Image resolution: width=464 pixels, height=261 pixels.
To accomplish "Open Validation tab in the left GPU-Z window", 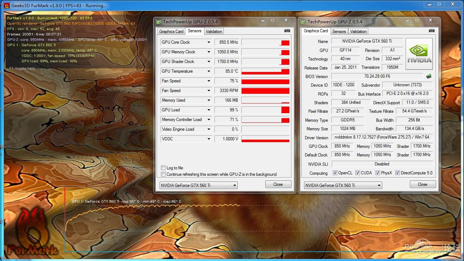I will [214, 32].
